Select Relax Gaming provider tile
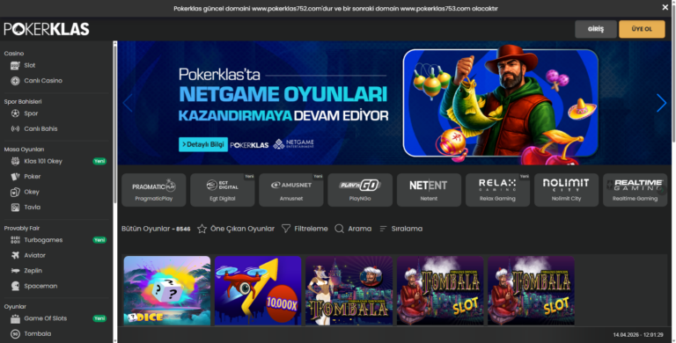This screenshot has width=676, height=343. pos(497,190)
